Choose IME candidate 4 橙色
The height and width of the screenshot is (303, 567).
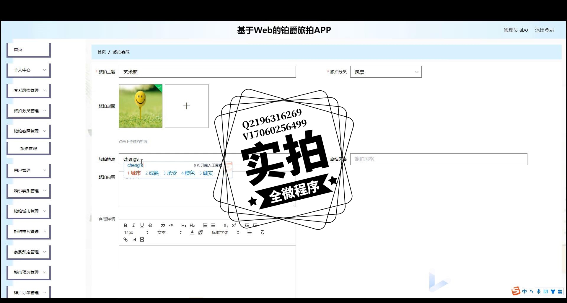point(188,173)
